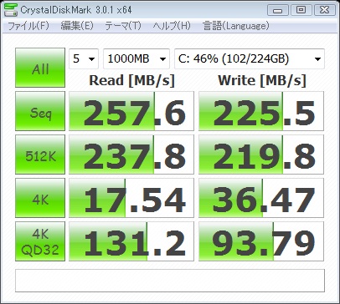Minimize the CrystalDiskMark window
The image size is (340, 304).
[x=277, y=10]
